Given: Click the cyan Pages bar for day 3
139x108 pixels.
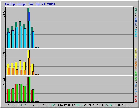Looking at the screenshot, I should pos(17,37).
